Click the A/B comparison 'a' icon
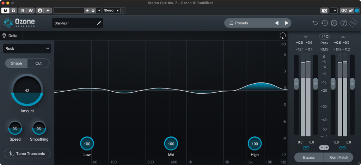The image size is (361, 165). coord(40,10)
